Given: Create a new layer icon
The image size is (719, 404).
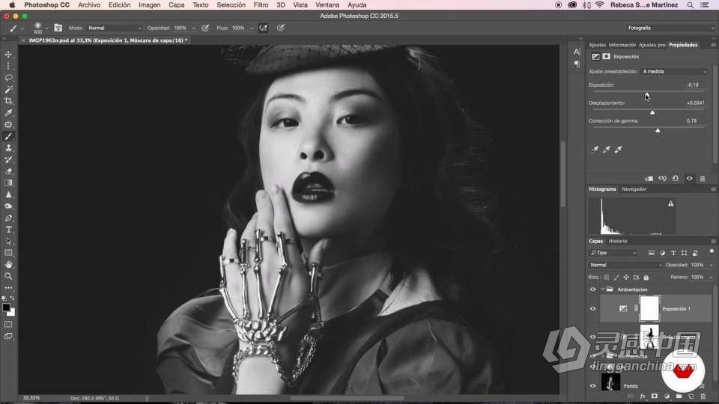Looking at the screenshot, I should tap(691, 397).
